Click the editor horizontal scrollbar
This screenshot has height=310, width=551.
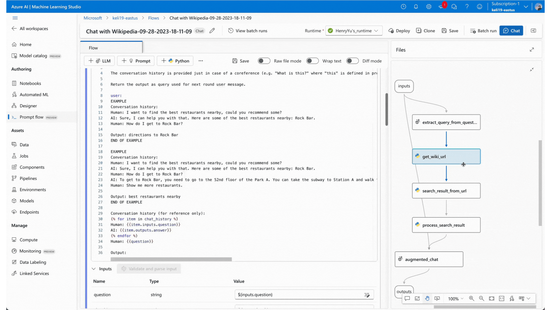click(171, 259)
